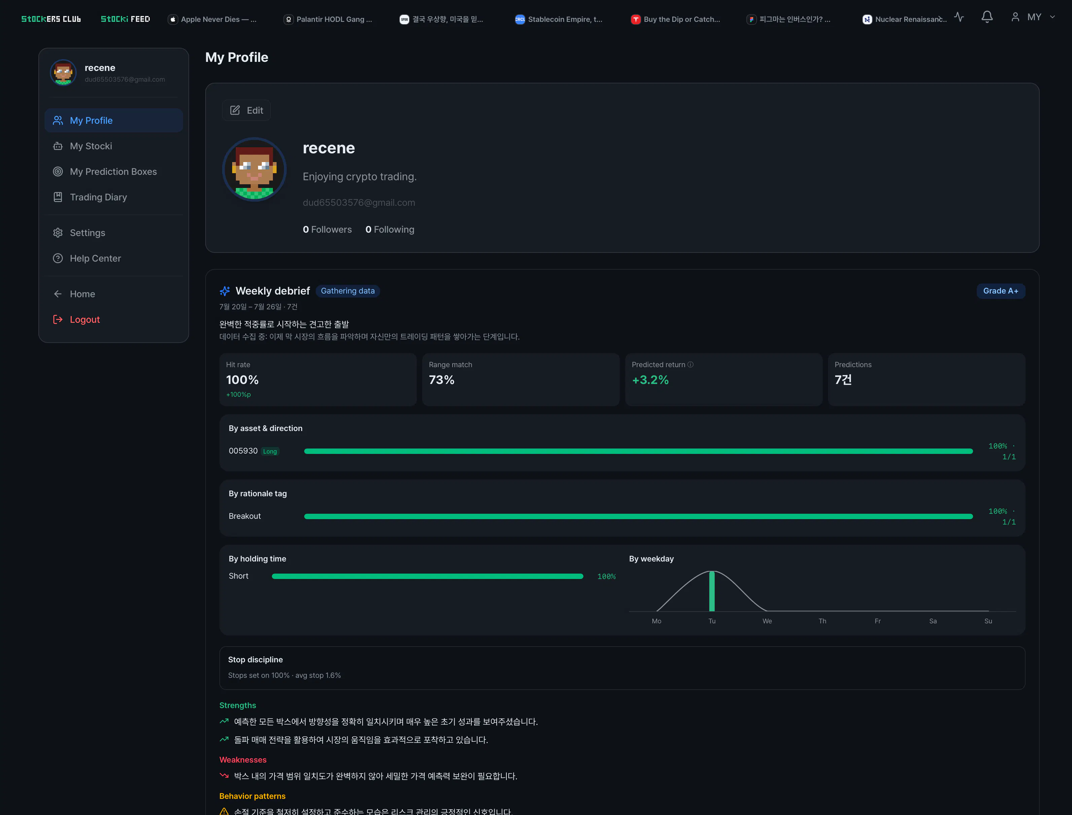This screenshot has height=815, width=1072.
Task: Click the Stockers Club logo
Action: click(x=51, y=19)
